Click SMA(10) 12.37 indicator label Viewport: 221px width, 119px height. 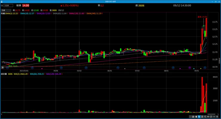click(27, 14)
